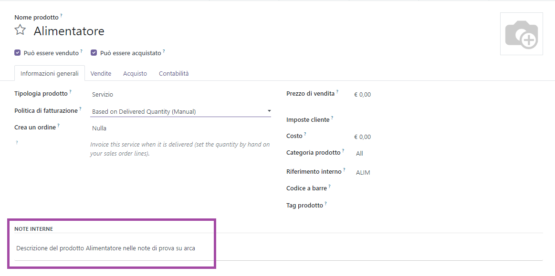555x276 pixels.
Task: Edit the Riferimento interno ALIM field
Action: pyautogui.click(x=363, y=173)
